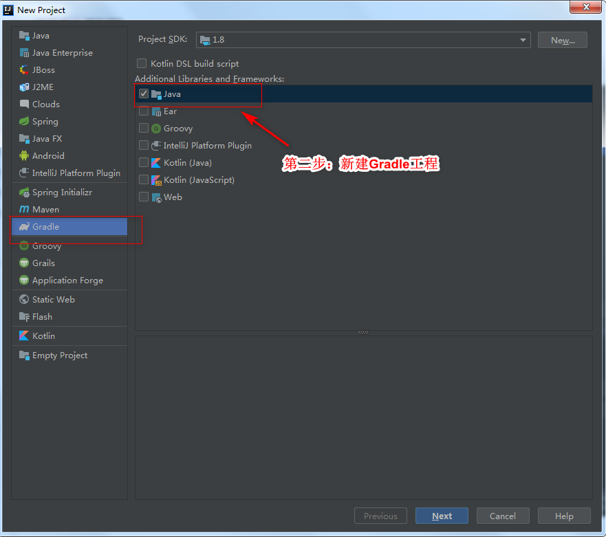Viewport: 606px width, 537px height.
Task: Click the Grails icon
Action: point(24,263)
